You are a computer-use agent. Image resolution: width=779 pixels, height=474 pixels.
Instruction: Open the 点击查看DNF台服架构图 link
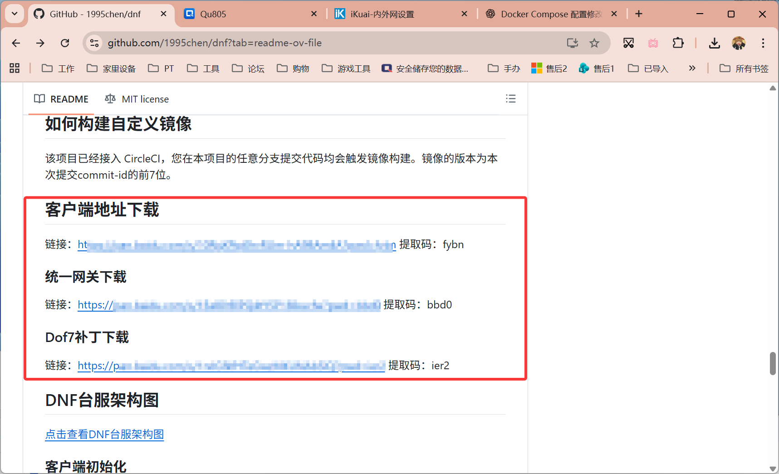pos(104,434)
